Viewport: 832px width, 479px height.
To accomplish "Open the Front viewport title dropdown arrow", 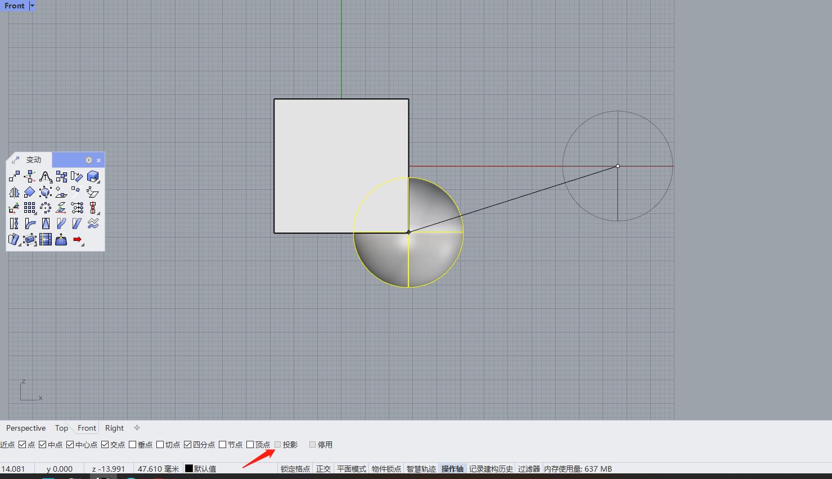I will 32,6.
